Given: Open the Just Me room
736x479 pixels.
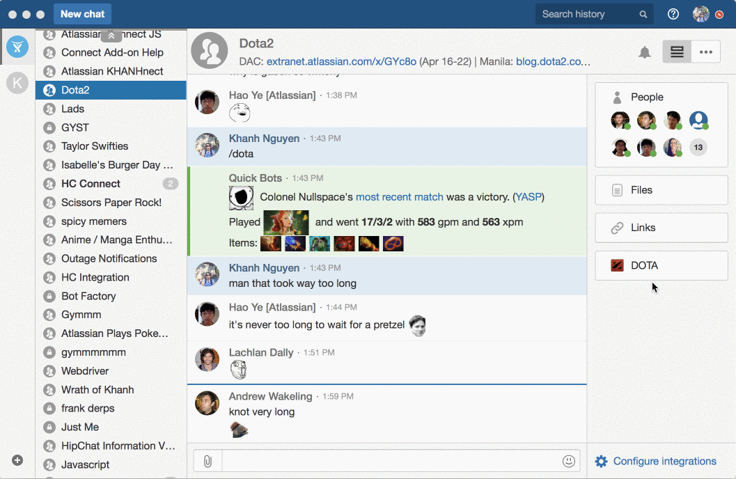Looking at the screenshot, I should click(111, 427).
